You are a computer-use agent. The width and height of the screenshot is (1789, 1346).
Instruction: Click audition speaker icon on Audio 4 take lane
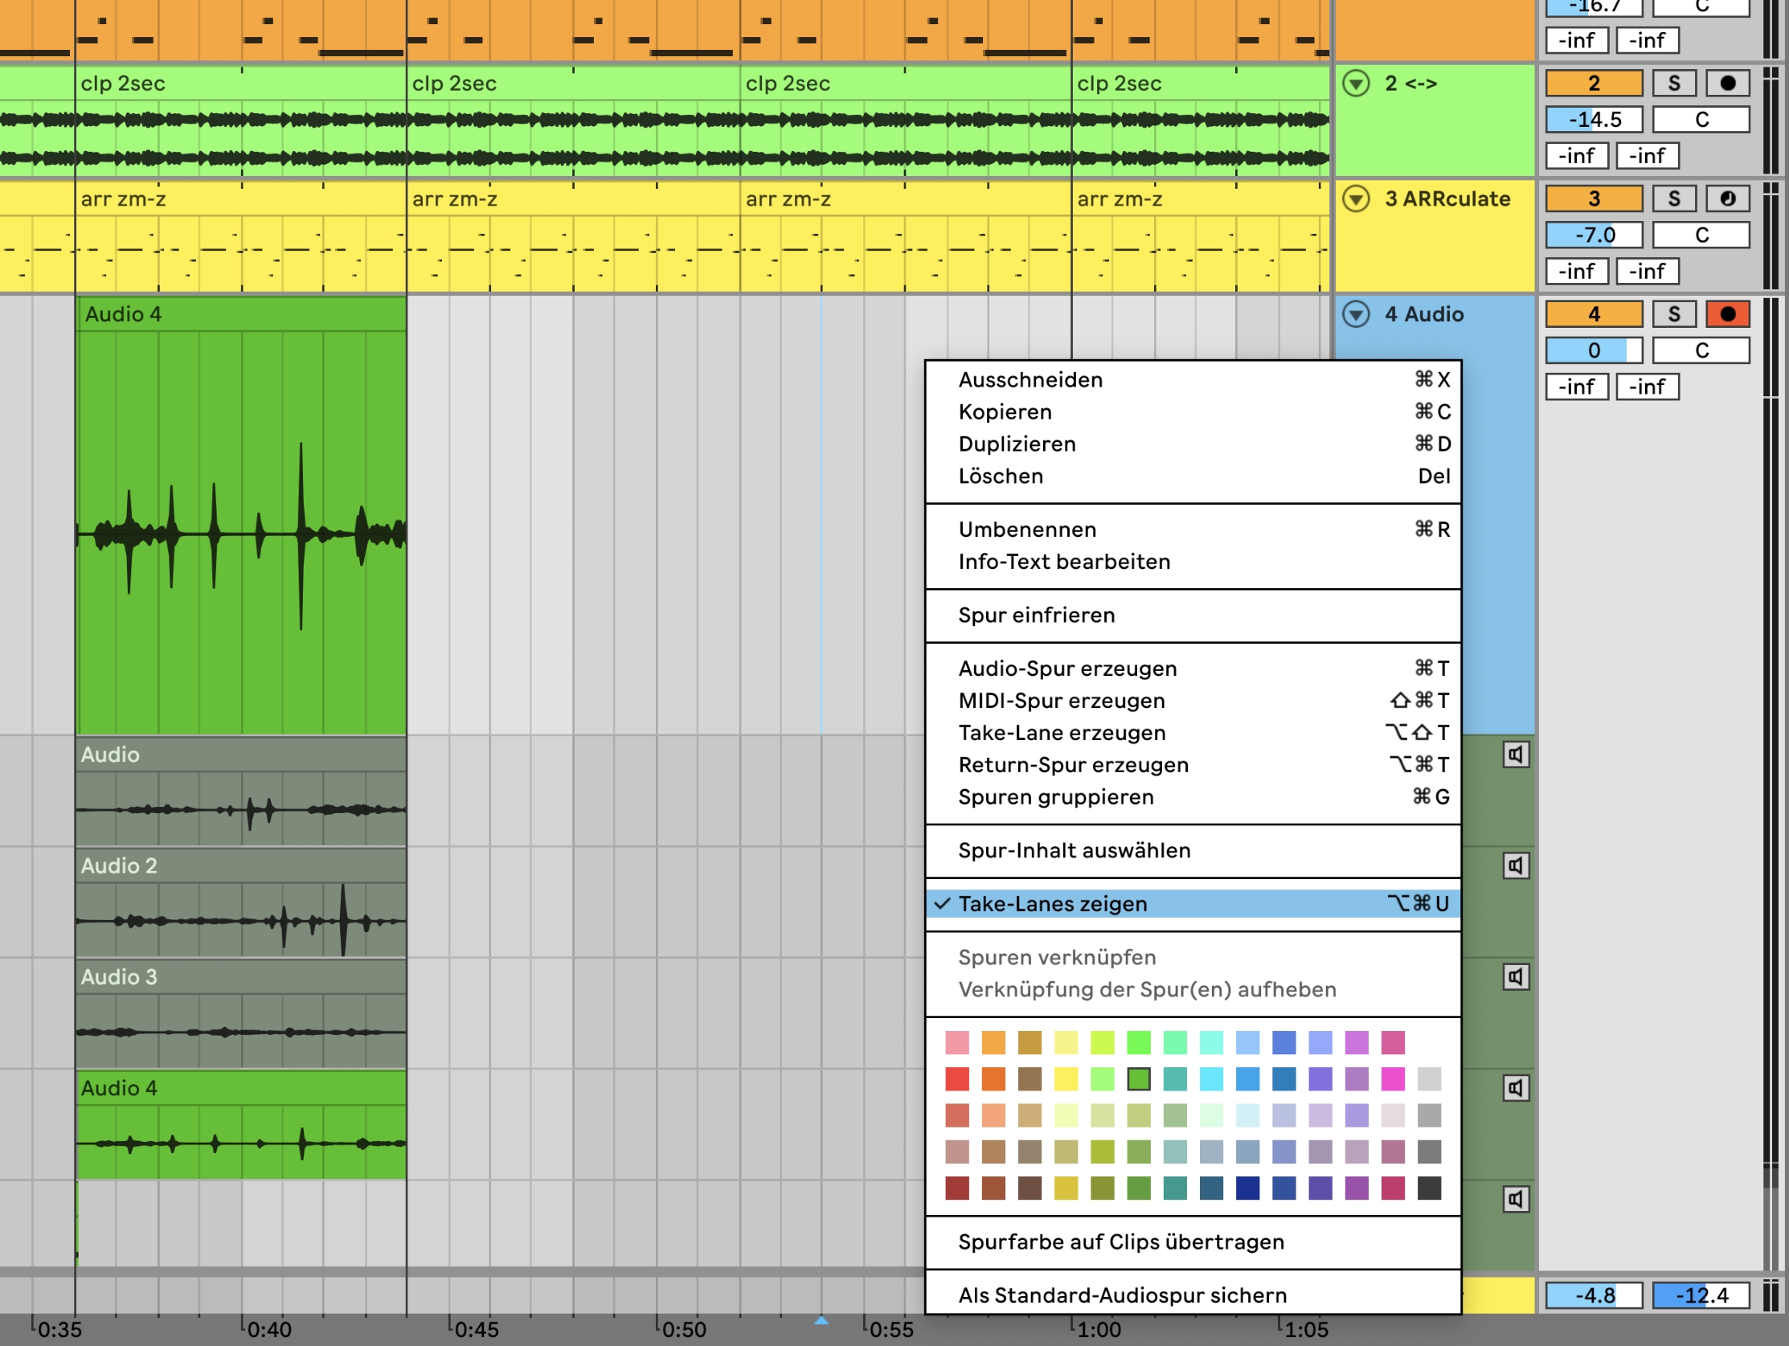click(x=1516, y=1088)
